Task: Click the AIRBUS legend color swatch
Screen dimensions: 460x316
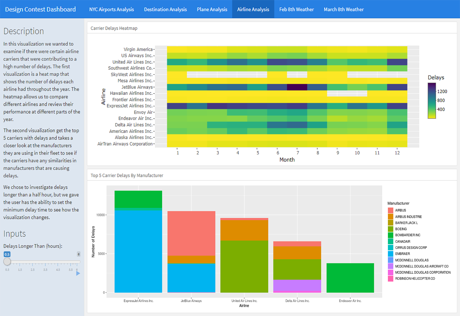Action: pos(390,210)
